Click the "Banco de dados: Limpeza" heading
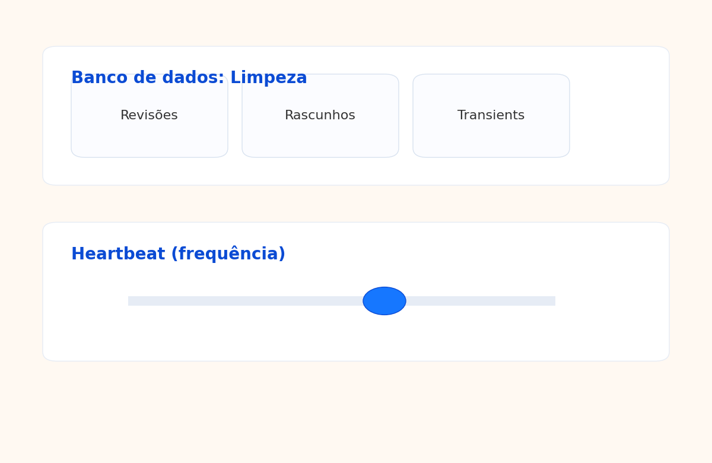This screenshot has height=463, width=712. click(x=189, y=78)
